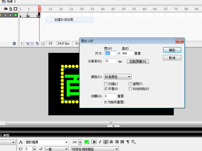202x151 pixels.
Task: Click the lock all layers padlock icon
Action: tap(11, 9)
